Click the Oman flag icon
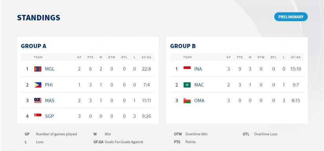Screen dimensions: 324x151 187,100
